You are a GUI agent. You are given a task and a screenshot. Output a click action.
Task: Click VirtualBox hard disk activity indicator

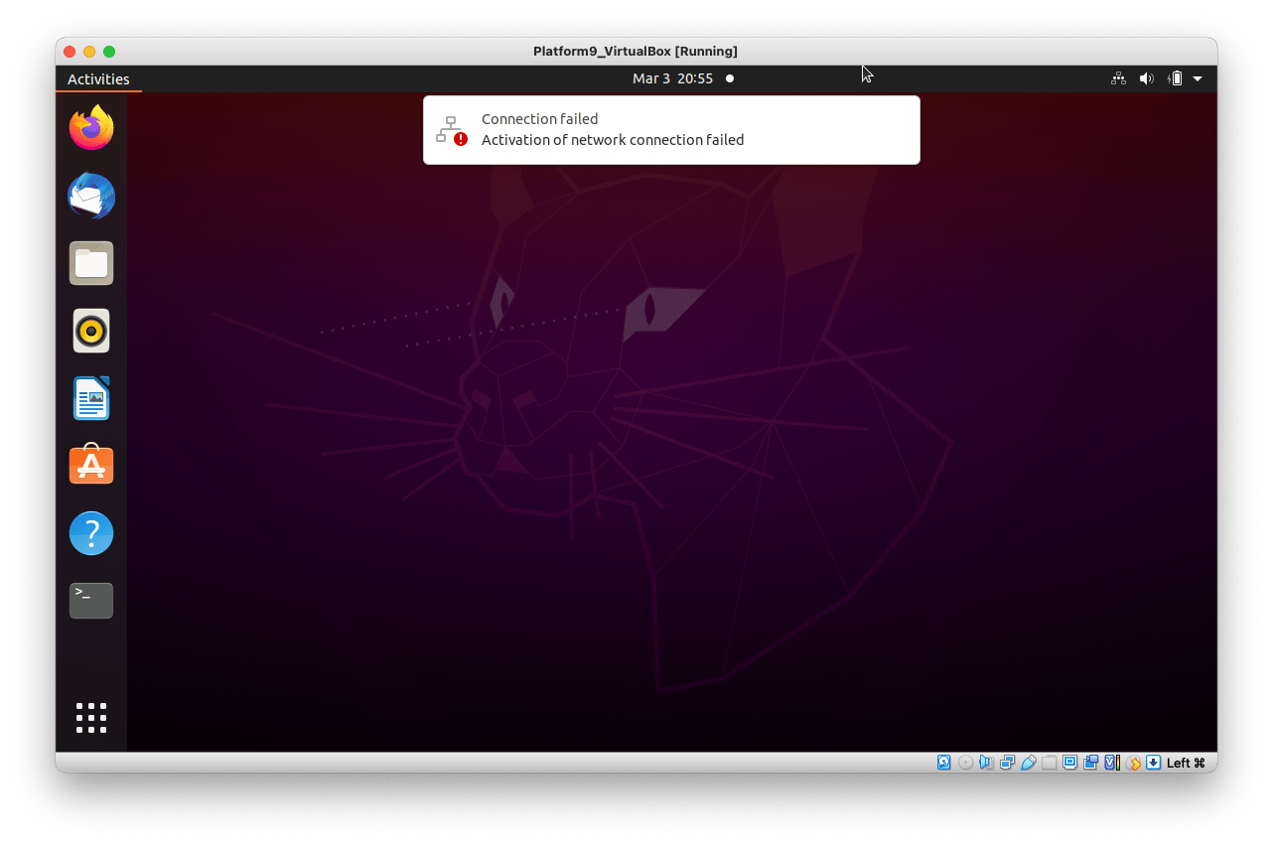pyautogui.click(x=944, y=763)
